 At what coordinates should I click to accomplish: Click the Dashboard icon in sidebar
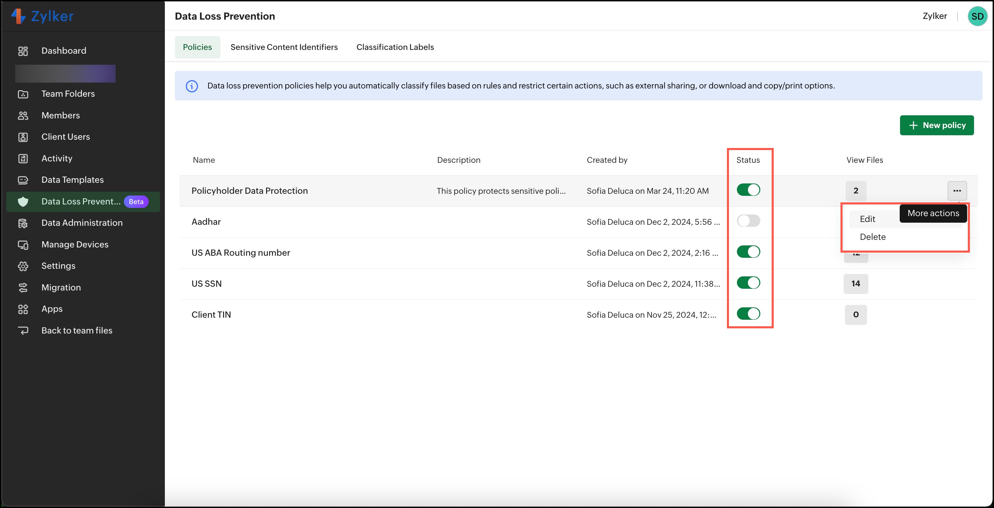point(23,51)
